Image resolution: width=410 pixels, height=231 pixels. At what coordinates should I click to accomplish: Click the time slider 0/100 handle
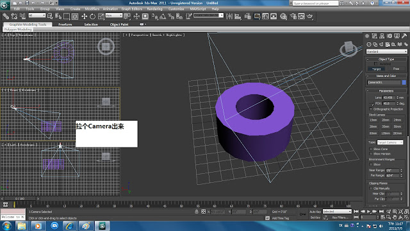20,199
